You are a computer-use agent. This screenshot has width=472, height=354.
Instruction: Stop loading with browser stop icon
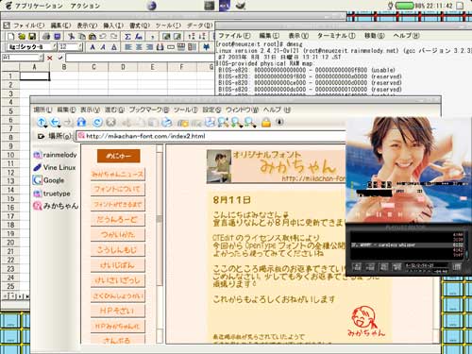pos(111,122)
